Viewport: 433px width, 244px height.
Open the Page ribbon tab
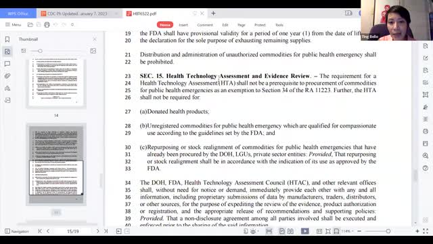pos(242,25)
